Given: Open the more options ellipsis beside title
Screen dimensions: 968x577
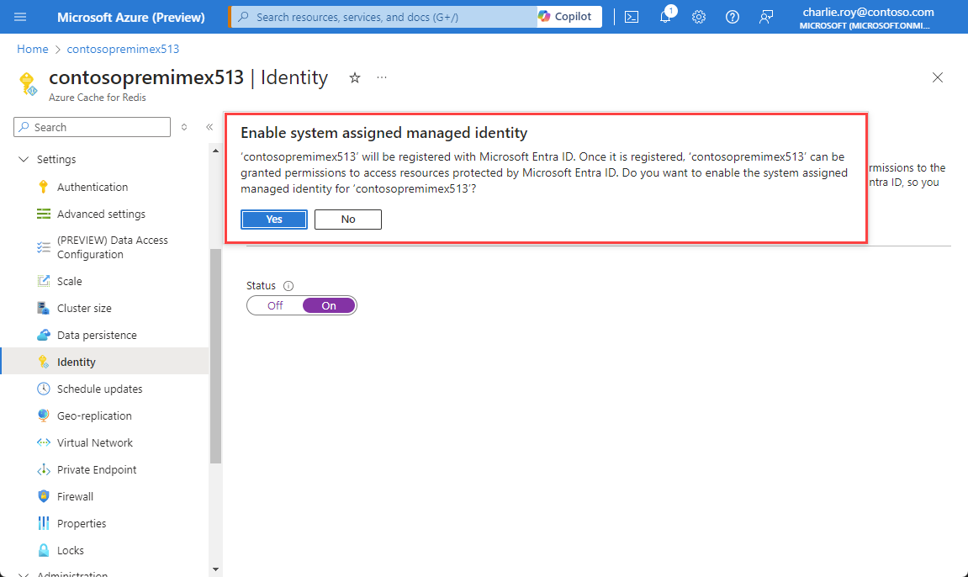Looking at the screenshot, I should [382, 77].
